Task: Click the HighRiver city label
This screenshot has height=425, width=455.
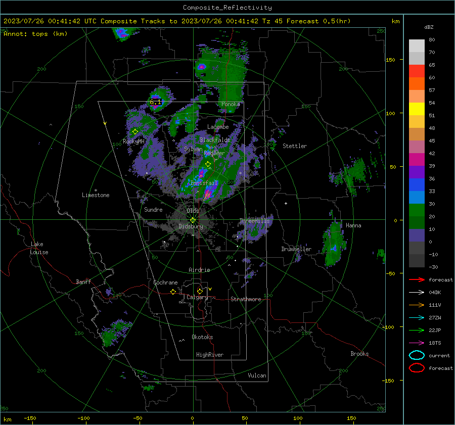Action: (210, 355)
